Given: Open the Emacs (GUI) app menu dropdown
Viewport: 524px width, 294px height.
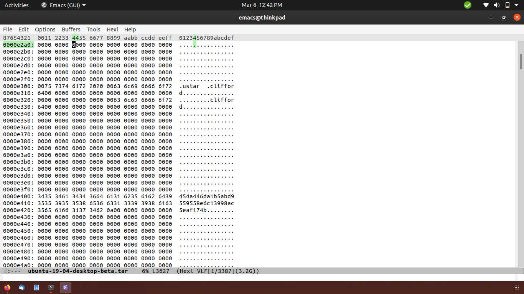Looking at the screenshot, I should [63, 5].
